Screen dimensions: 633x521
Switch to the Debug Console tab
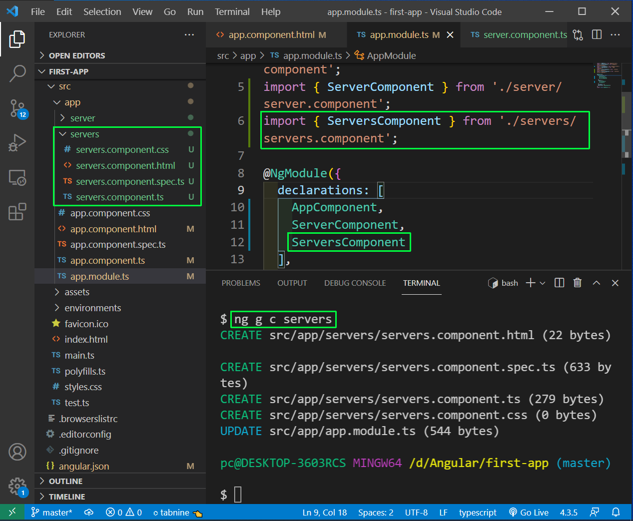355,283
